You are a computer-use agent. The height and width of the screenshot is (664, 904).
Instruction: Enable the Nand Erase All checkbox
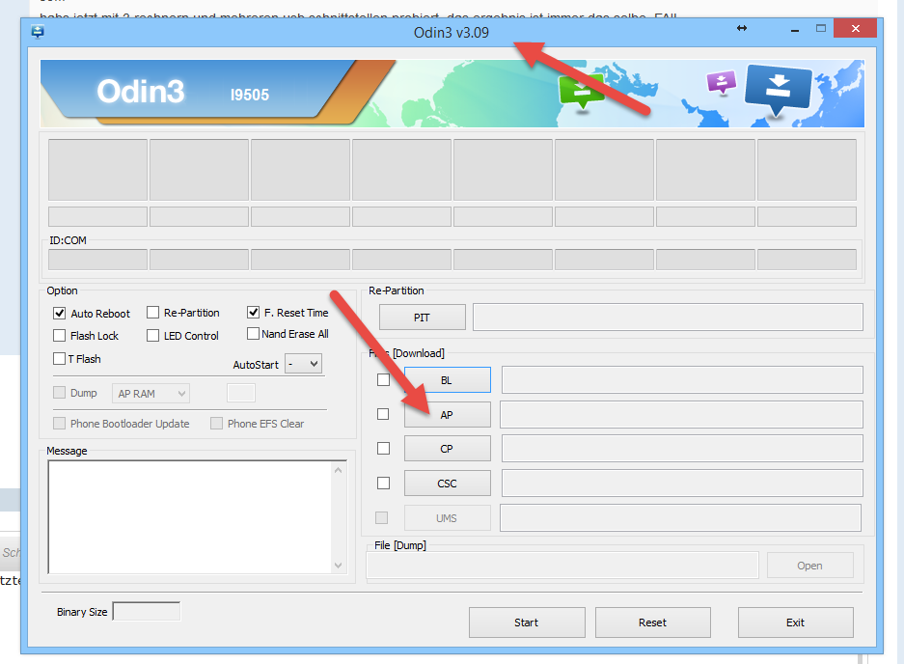point(253,333)
